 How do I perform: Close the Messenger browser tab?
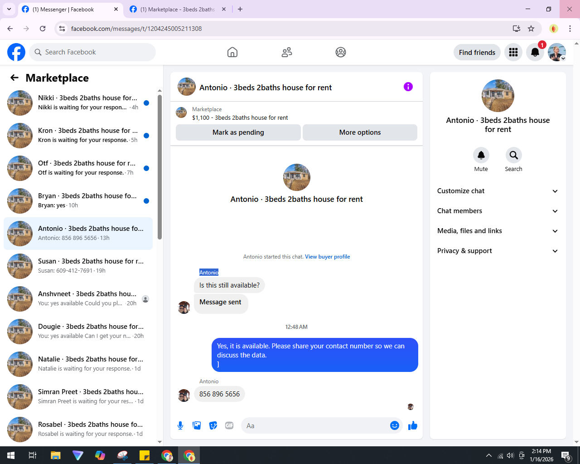[116, 9]
